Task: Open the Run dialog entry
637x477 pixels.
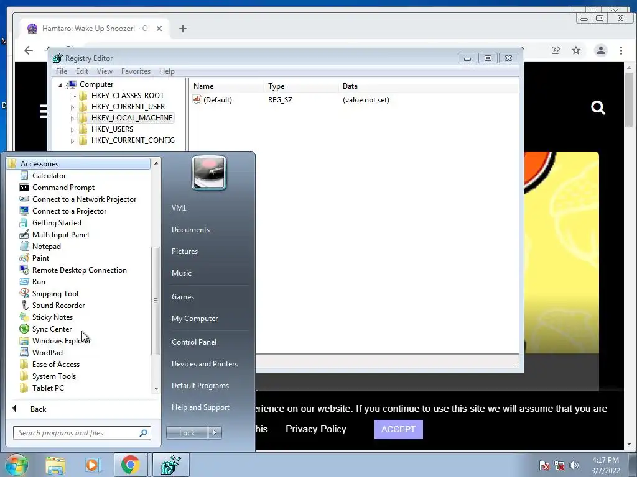Action: [x=39, y=281]
